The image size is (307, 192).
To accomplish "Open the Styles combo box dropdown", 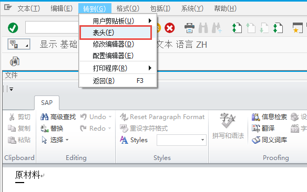I will tap(202, 140).
